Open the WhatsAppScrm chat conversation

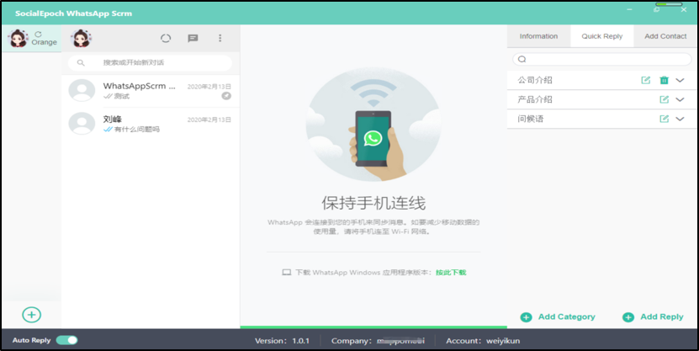[151, 91]
